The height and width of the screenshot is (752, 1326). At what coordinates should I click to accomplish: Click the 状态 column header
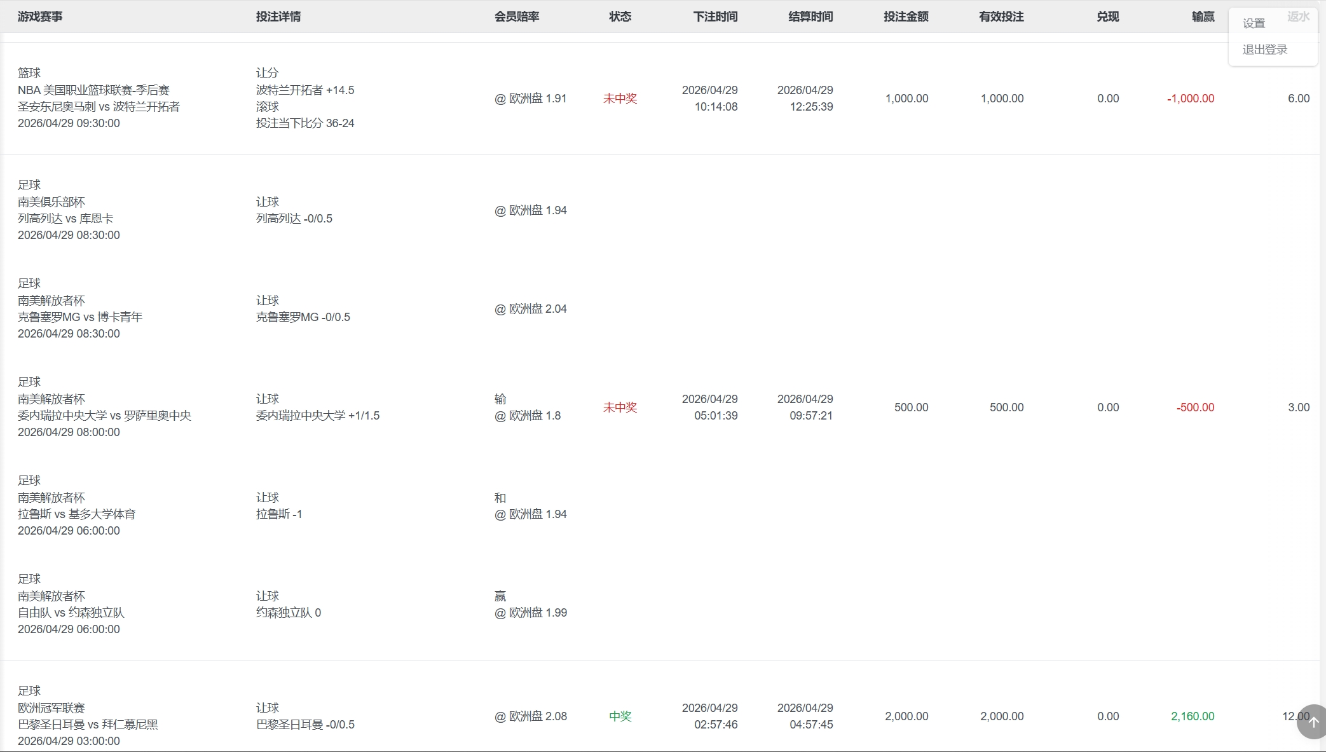620,17
